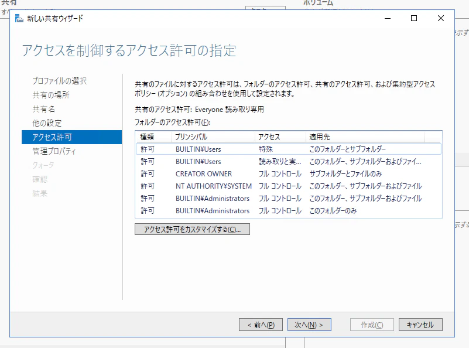The width and height of the screenshot is (469, 348).
Task: Click the アクセスを制御するアクセス許可の指定 heading
Action: 129,50
